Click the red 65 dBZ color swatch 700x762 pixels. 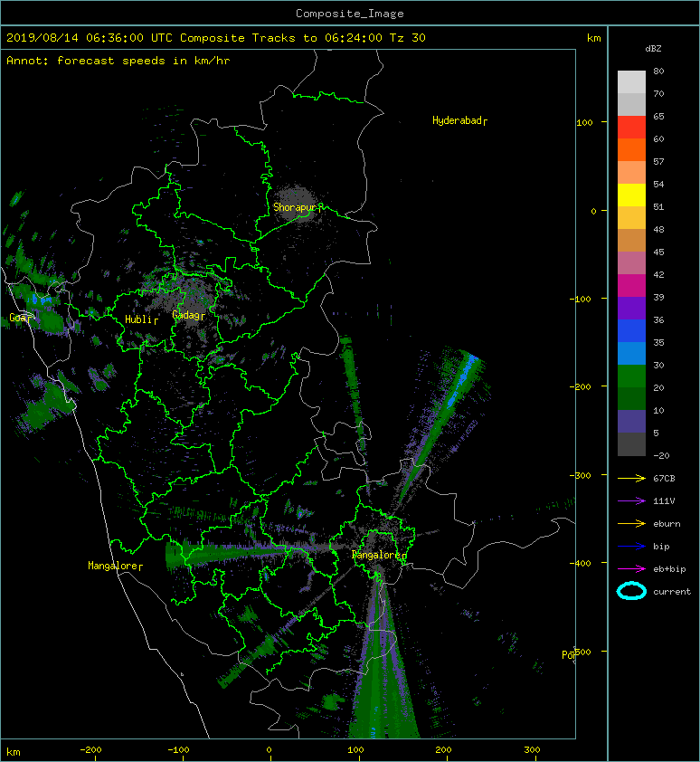click(631, 127)
